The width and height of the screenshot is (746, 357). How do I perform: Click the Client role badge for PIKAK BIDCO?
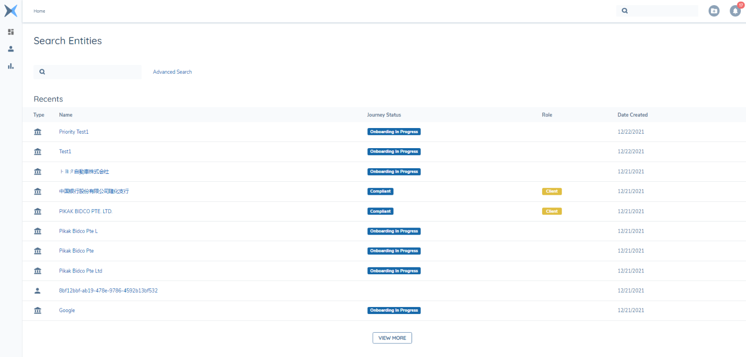click(551, 211)
